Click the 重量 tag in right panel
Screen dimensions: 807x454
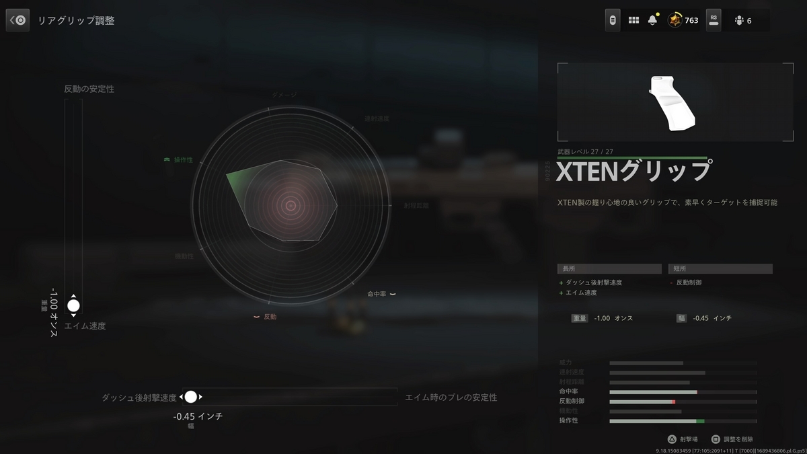580,318
